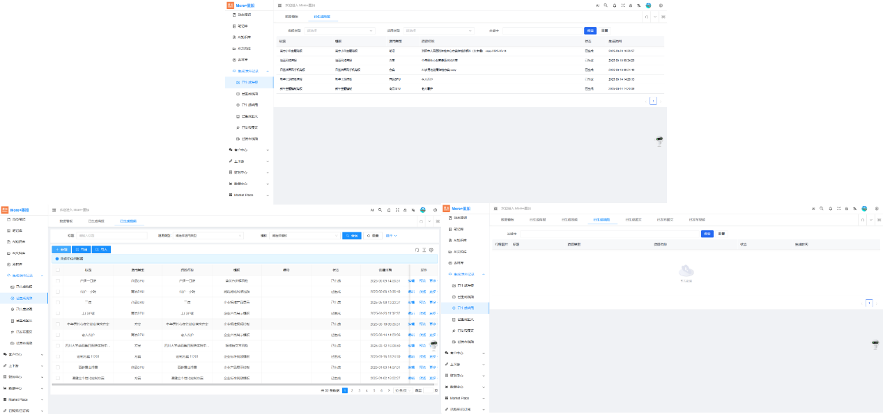Open the table column settings gear icon

431,249
